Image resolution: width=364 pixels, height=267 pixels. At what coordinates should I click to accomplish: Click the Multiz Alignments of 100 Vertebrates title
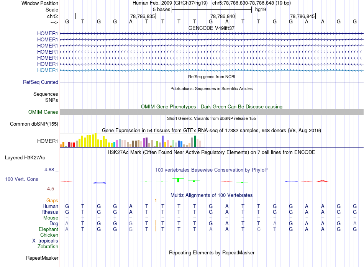pos(212,195)
